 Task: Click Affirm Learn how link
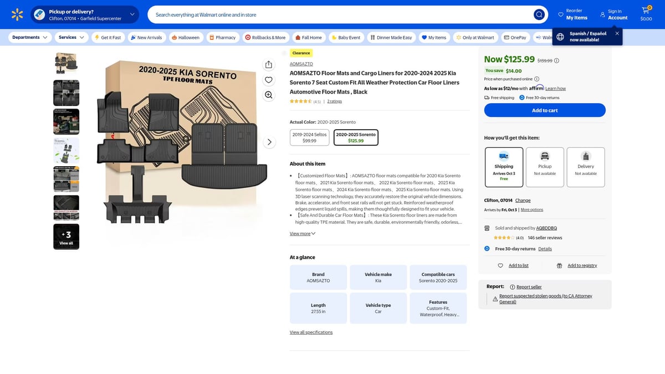pos(555,89)
